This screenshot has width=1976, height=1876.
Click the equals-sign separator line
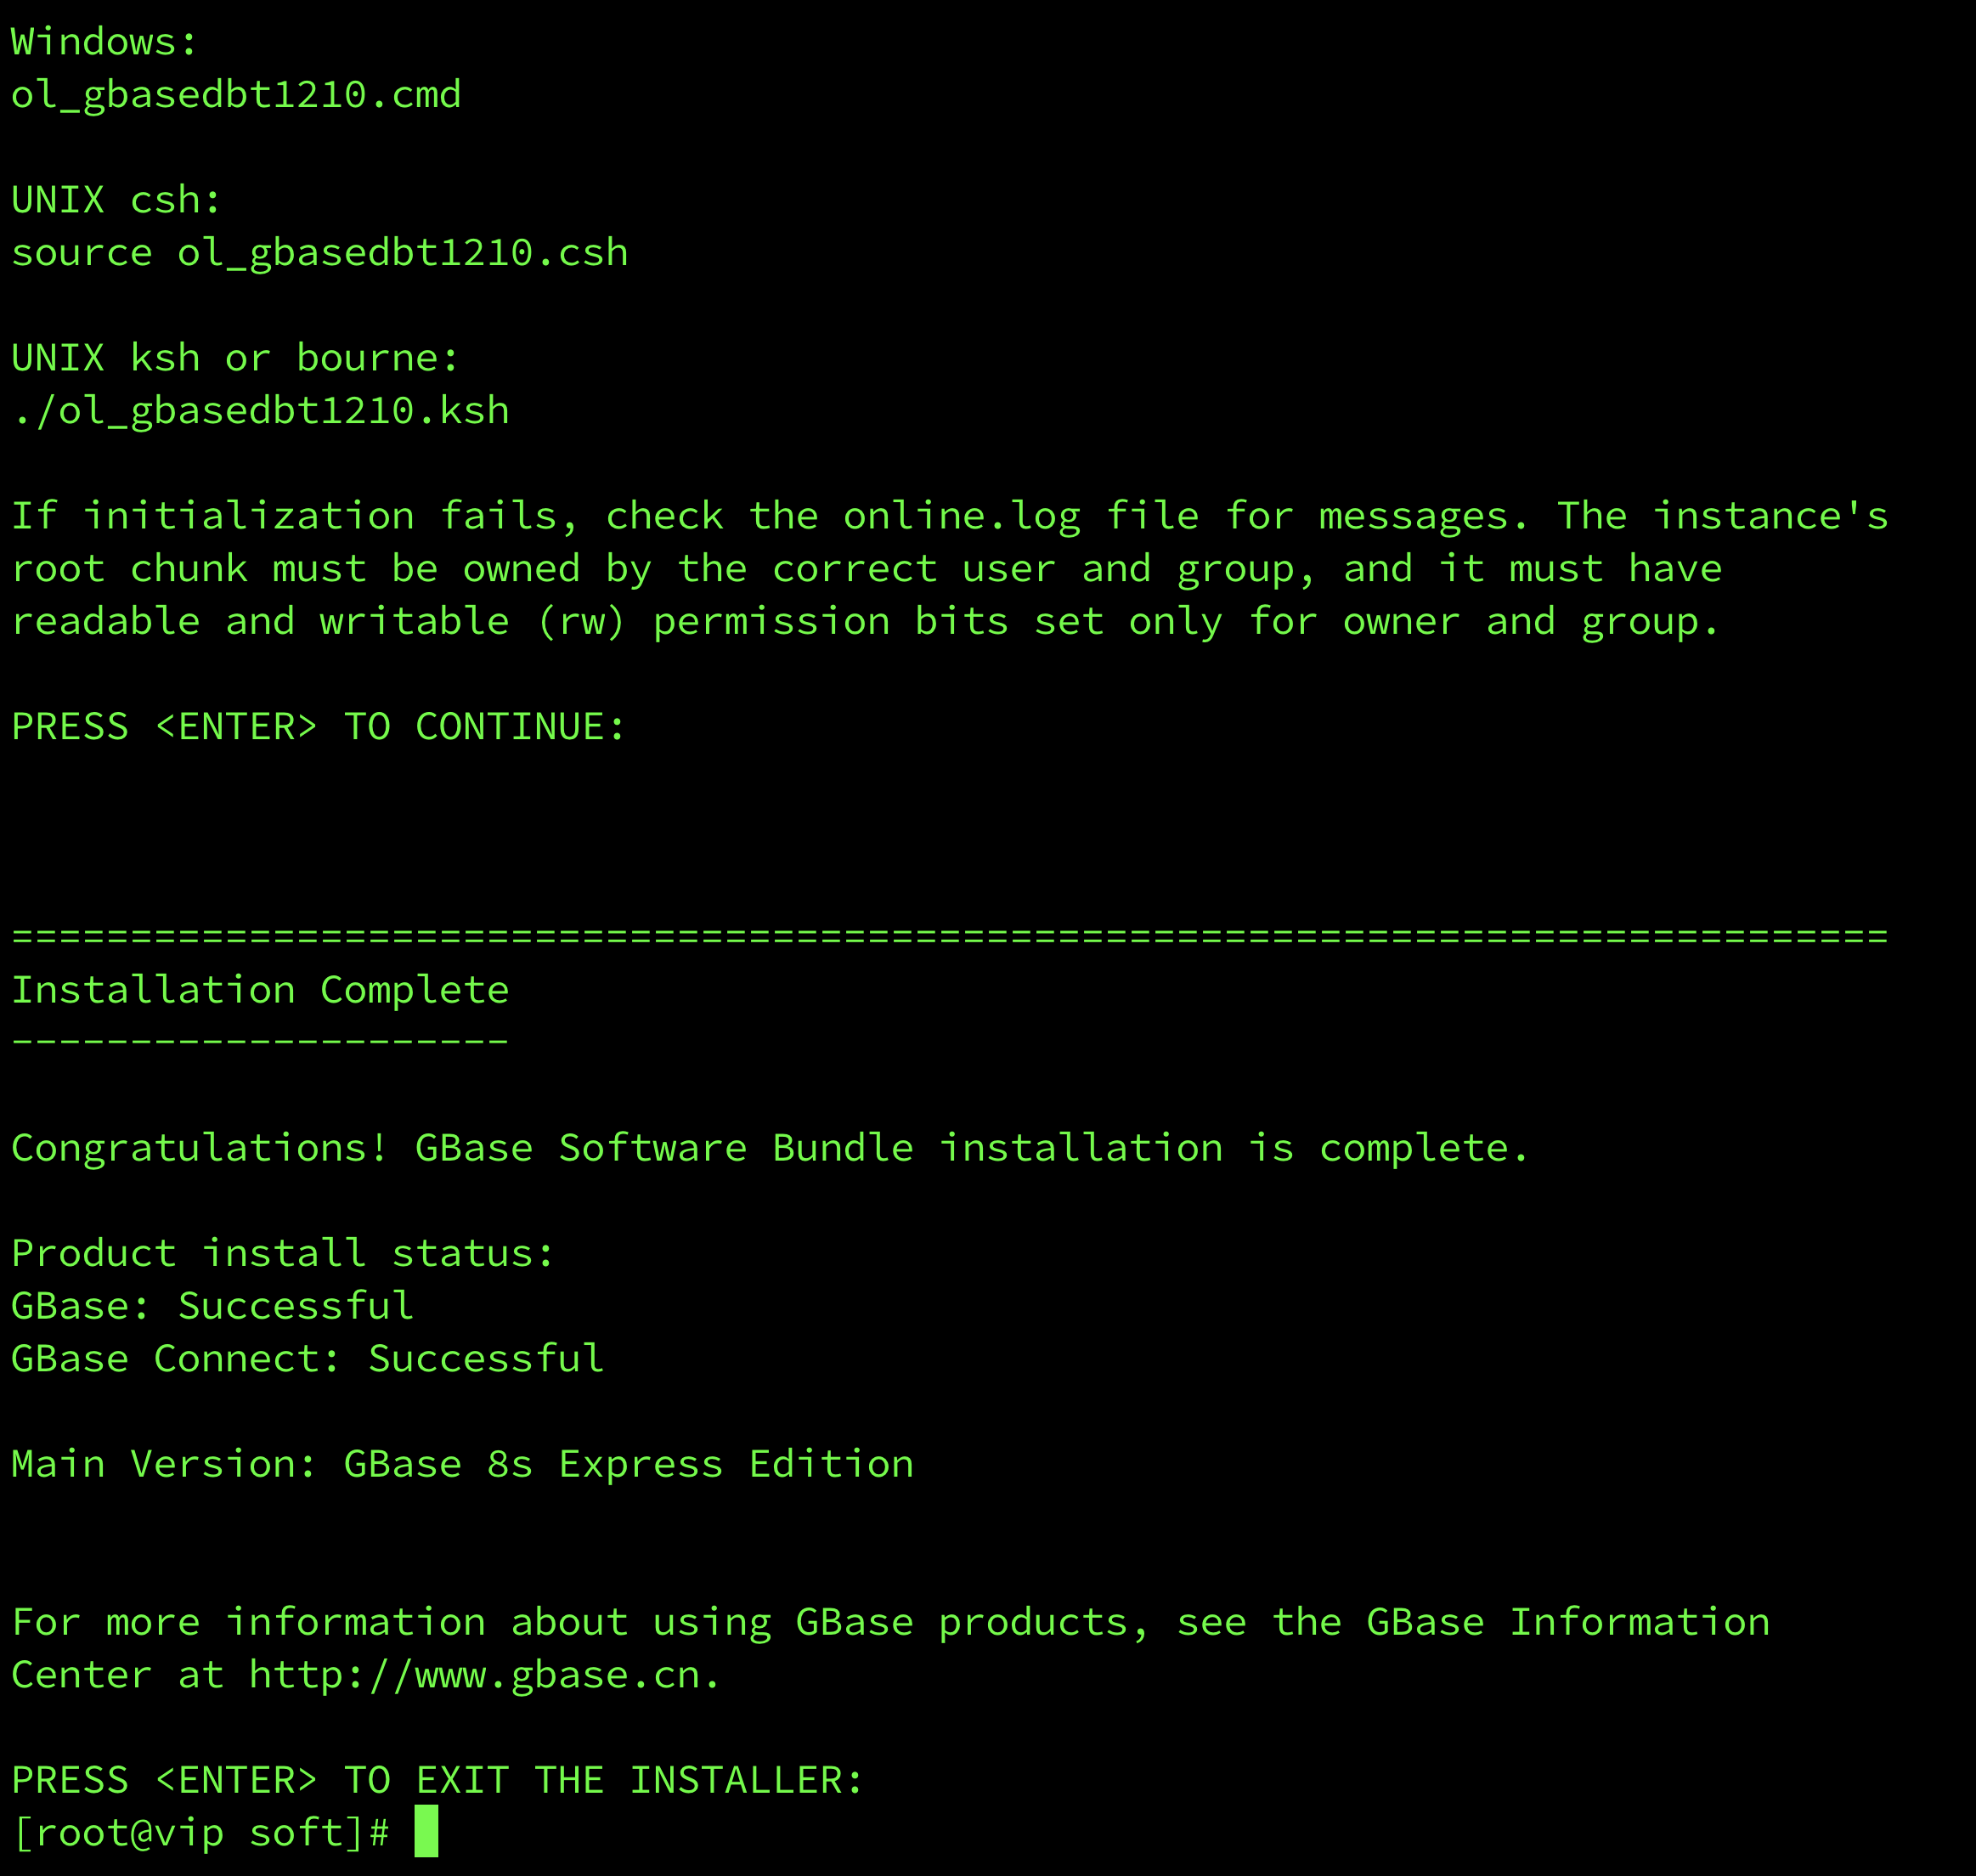pyautogui.click(x=950, y=936)
